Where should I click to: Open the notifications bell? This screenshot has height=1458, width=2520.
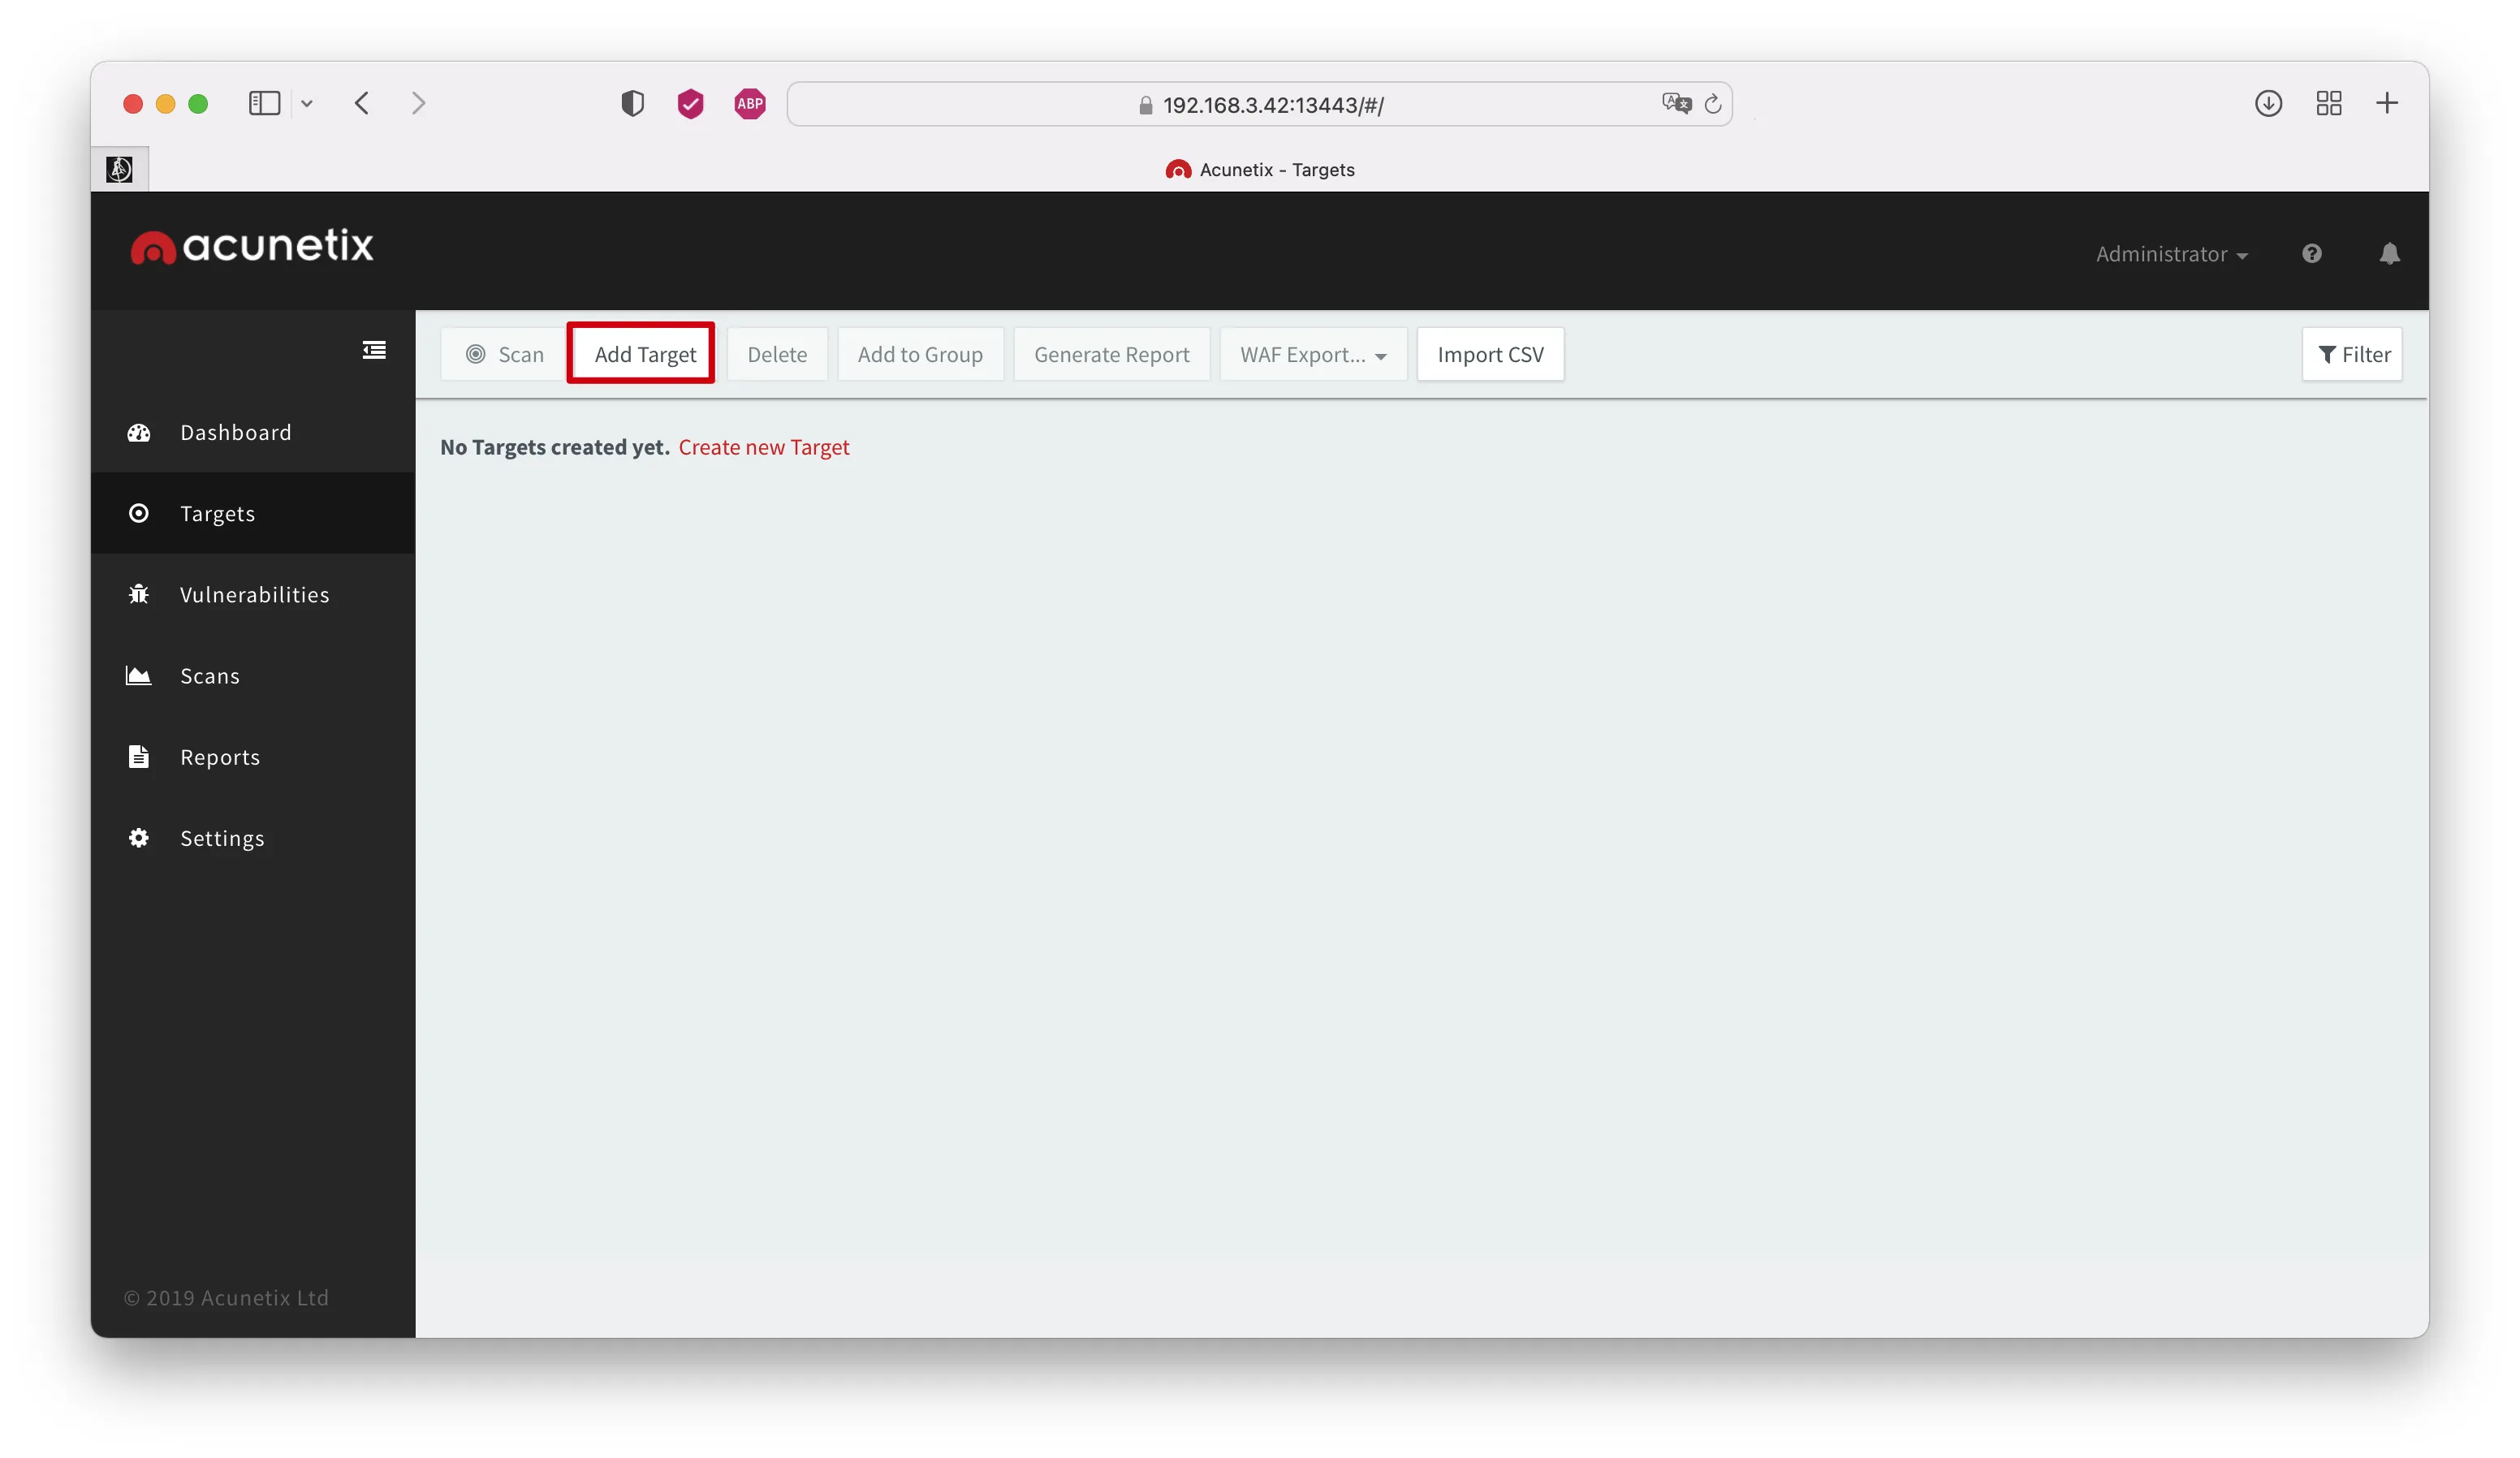coord(2389,254)
